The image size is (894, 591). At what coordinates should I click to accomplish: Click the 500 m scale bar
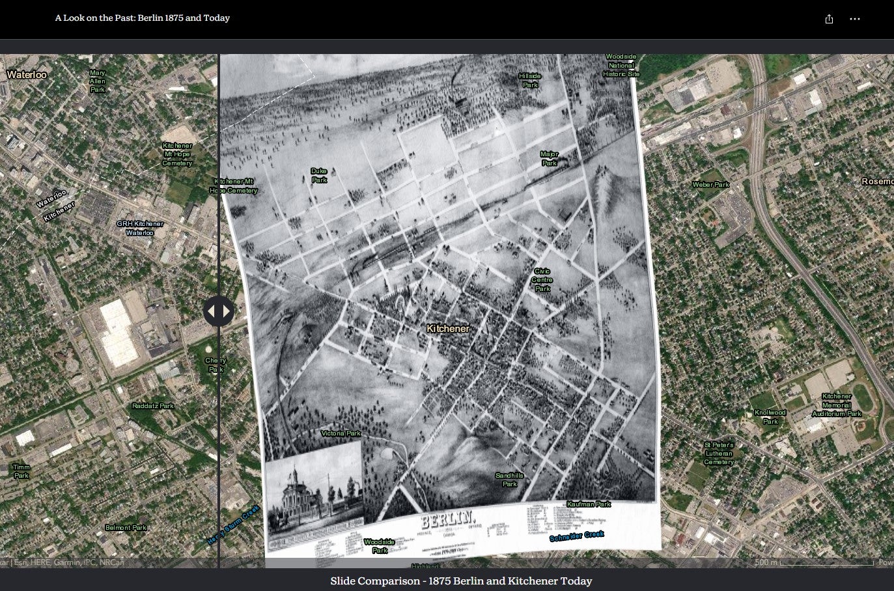tap(814, 562)
